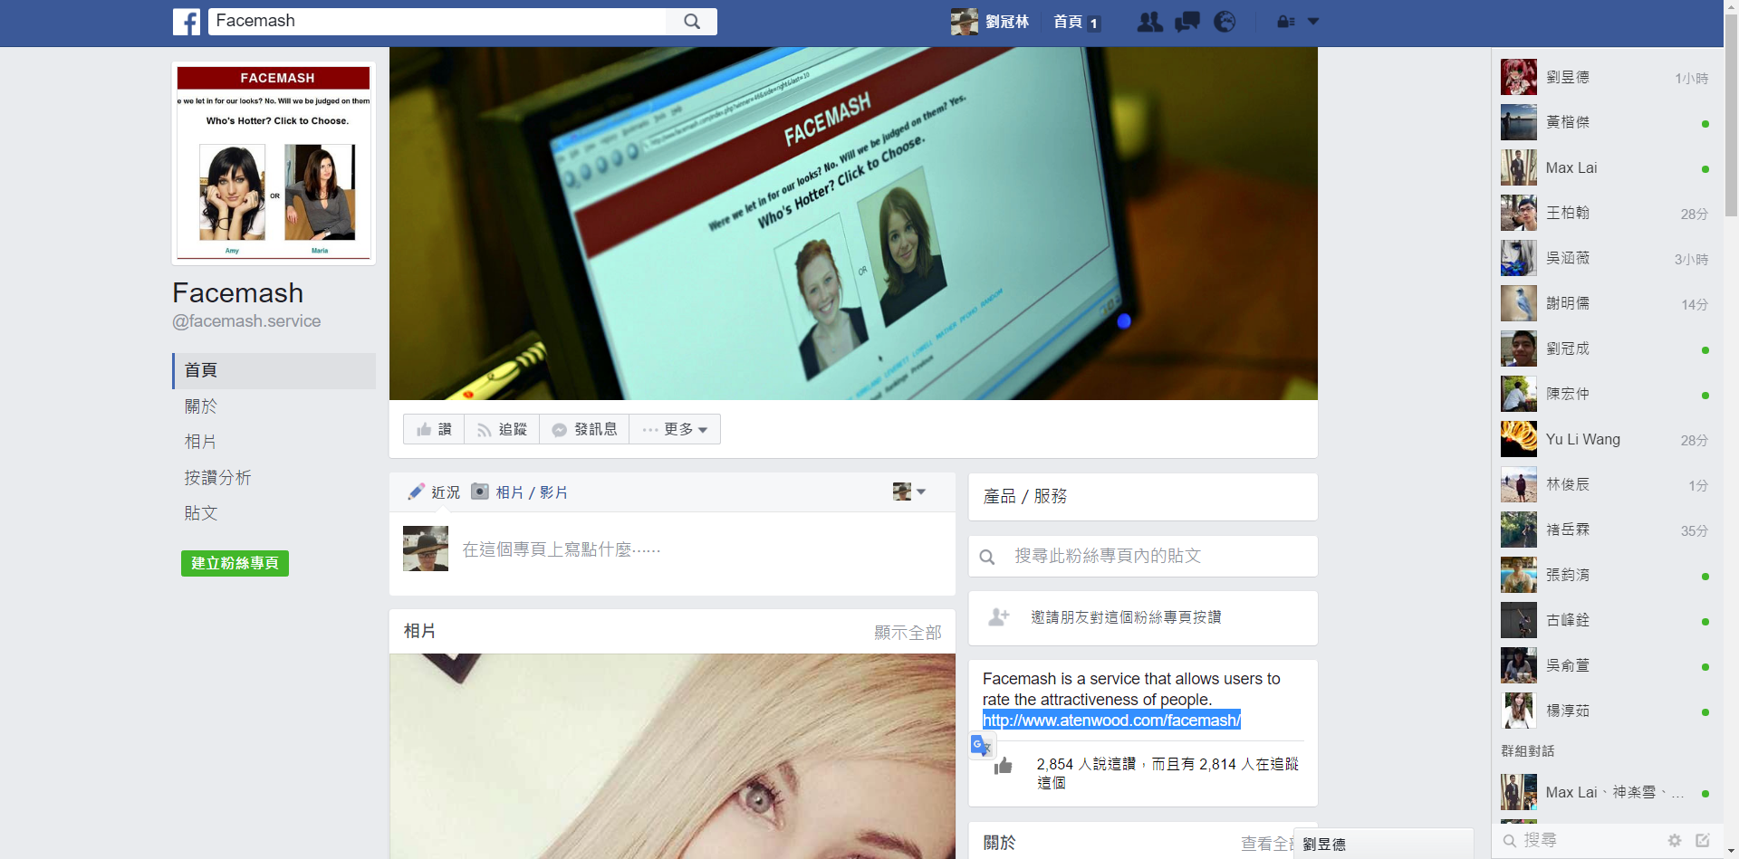This screenshot has height=859, width=1739.
Task: Search posts within this fan page field
Action: pos(1143,556)
